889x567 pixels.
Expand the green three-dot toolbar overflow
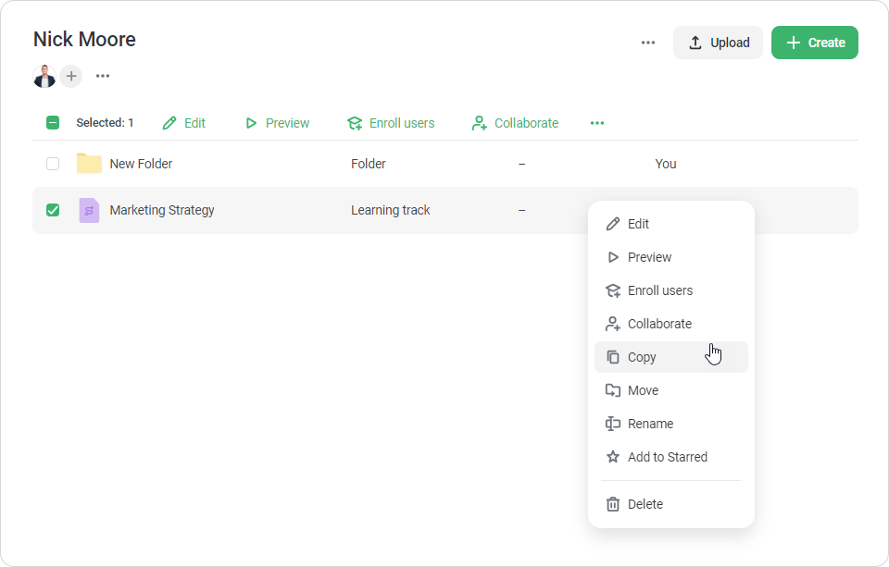(x=597, y=123)
